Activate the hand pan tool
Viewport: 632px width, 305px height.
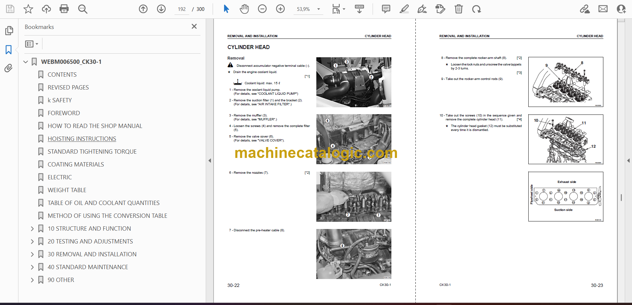[x=244, y=9]
